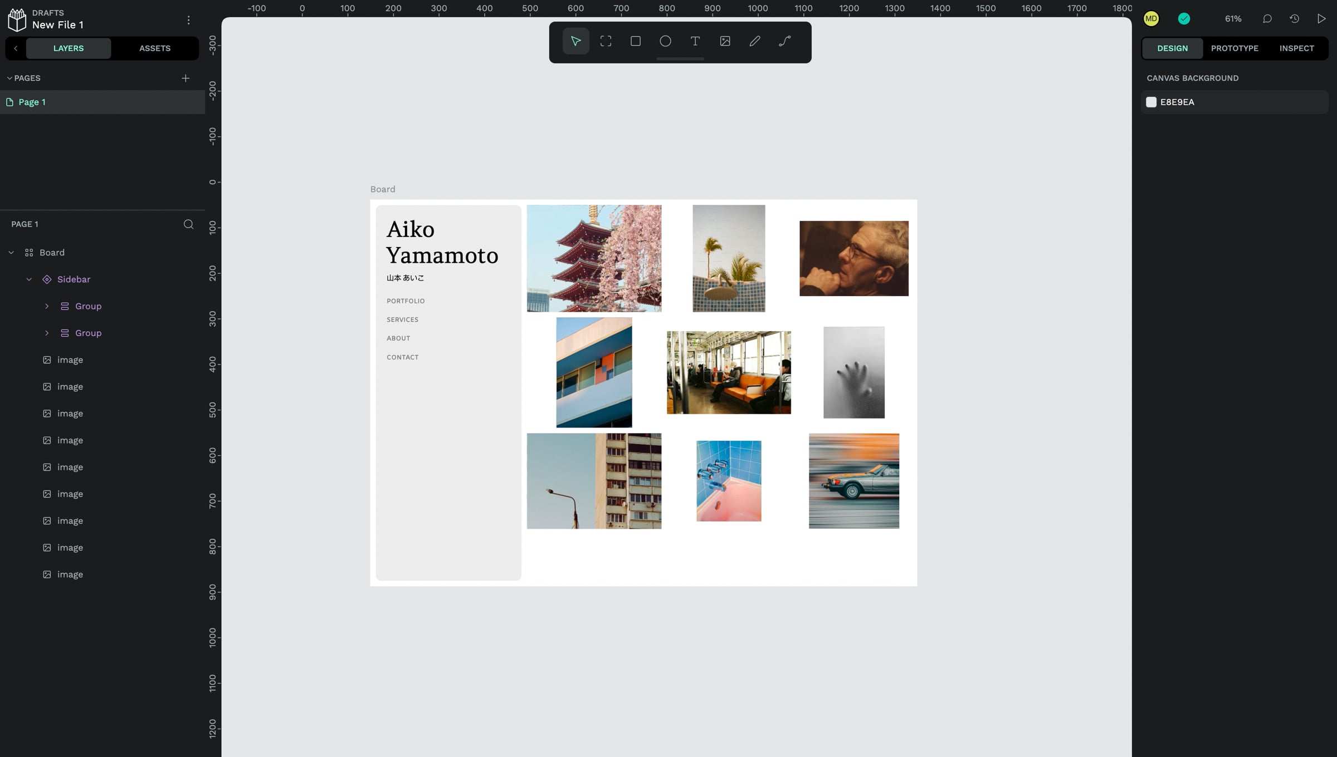Select the Ellipse tool

tap(665, 41)
